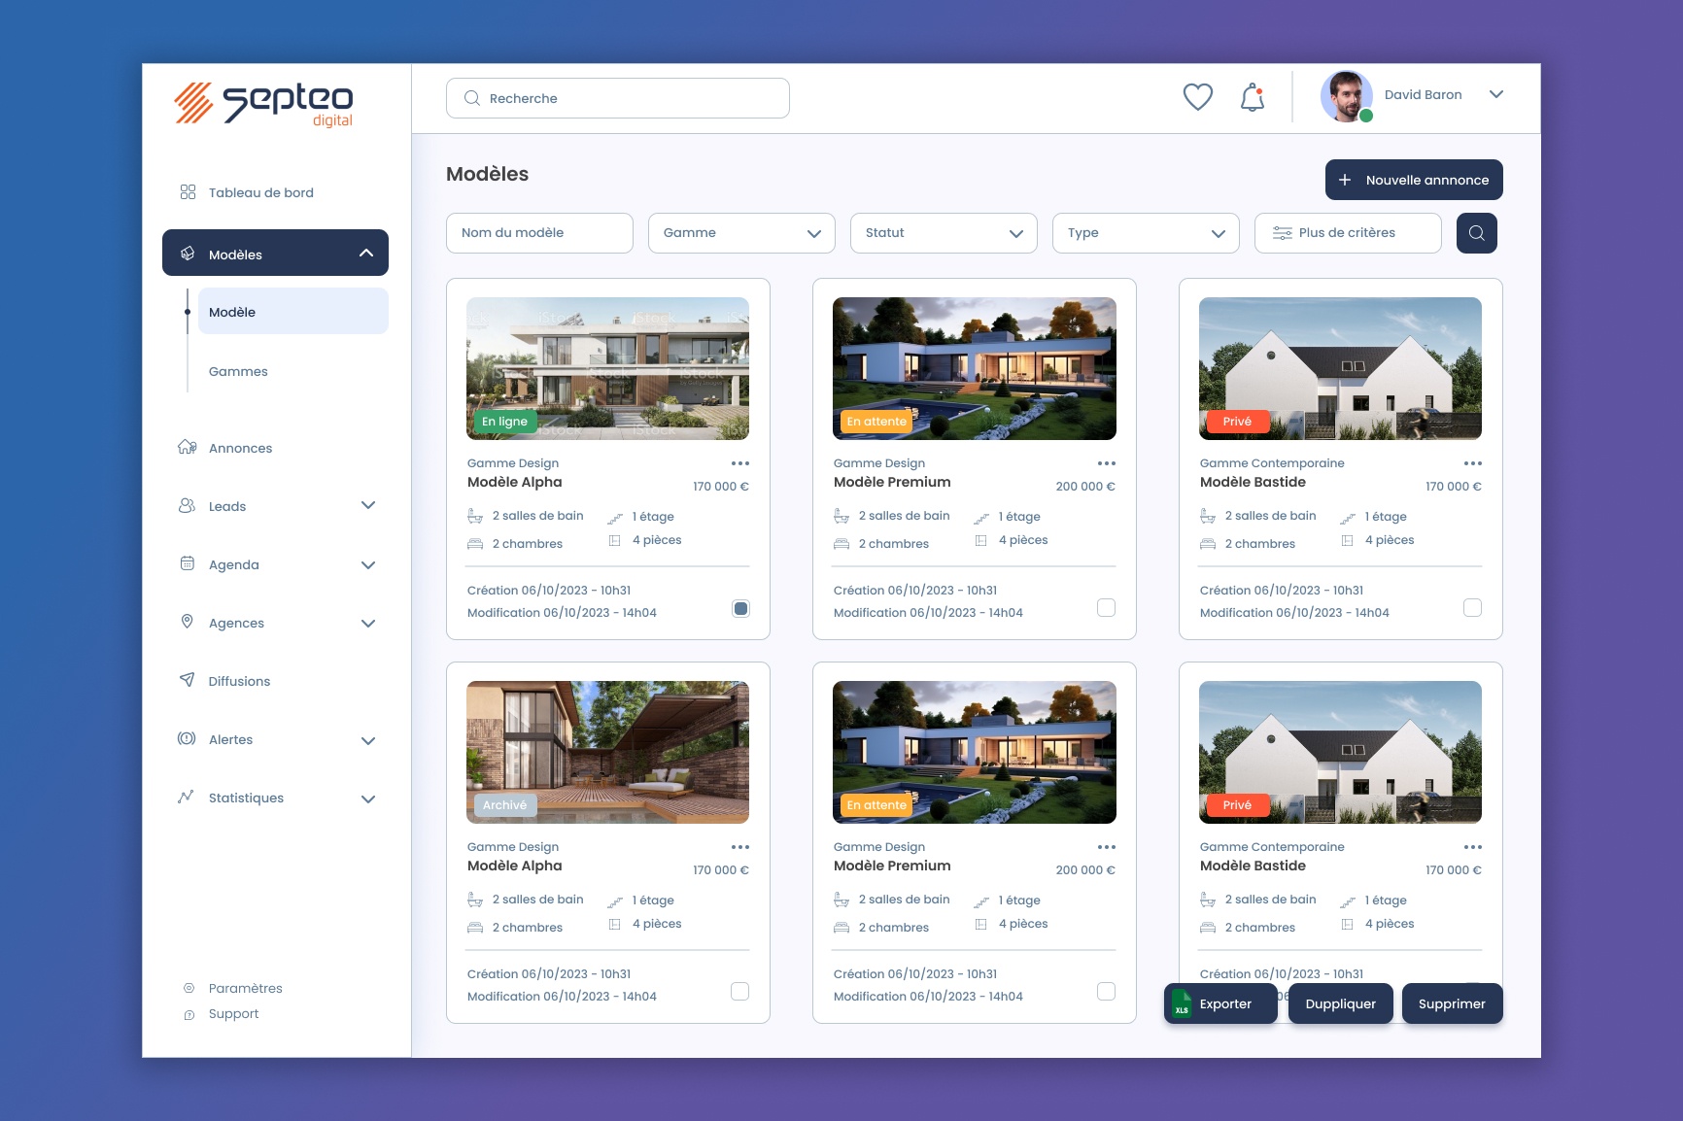Click the XLS icon on the Exporter button
The height and width of the screenshot is (1121, 1683).
click(x=1182, y=1003)
